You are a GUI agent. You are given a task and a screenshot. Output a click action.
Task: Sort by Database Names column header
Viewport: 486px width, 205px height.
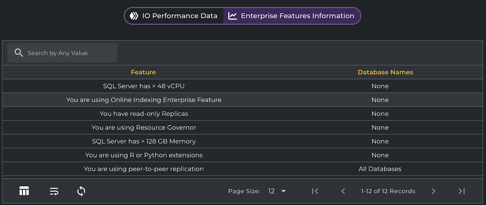pyautogui.click(x=385, y=72)
